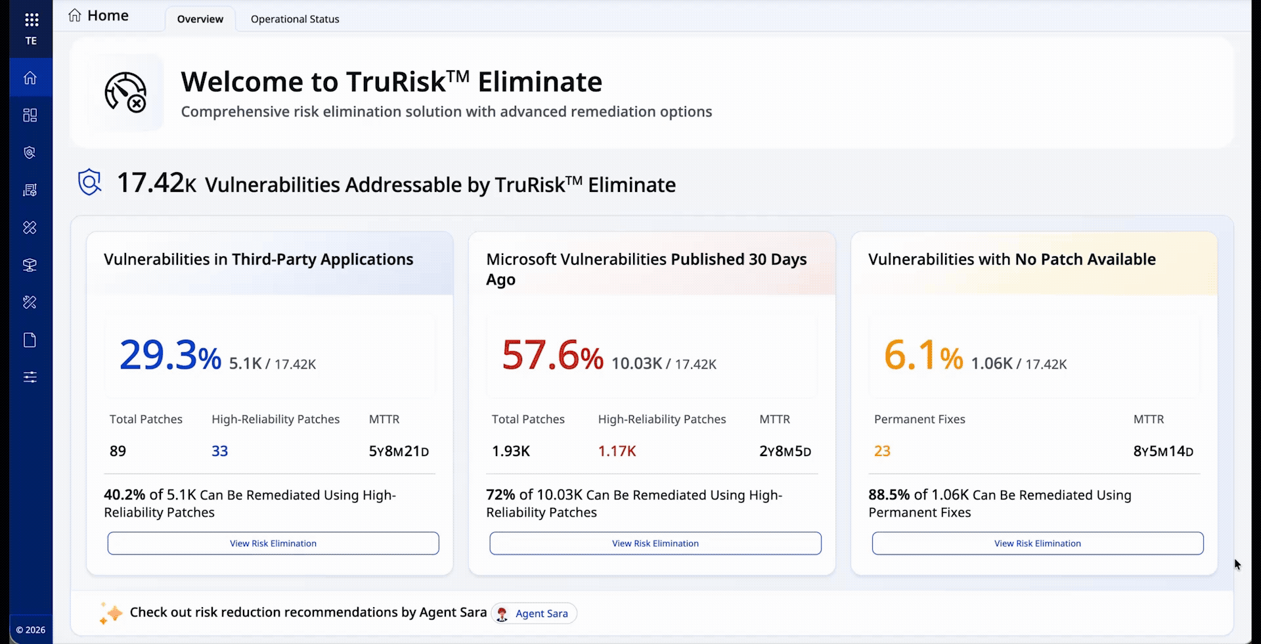Image resolution: width=1261 pixels, height=644 pixels.
Task: Click the Total Patches value 1.93K
Action: (x=511, y=451)
